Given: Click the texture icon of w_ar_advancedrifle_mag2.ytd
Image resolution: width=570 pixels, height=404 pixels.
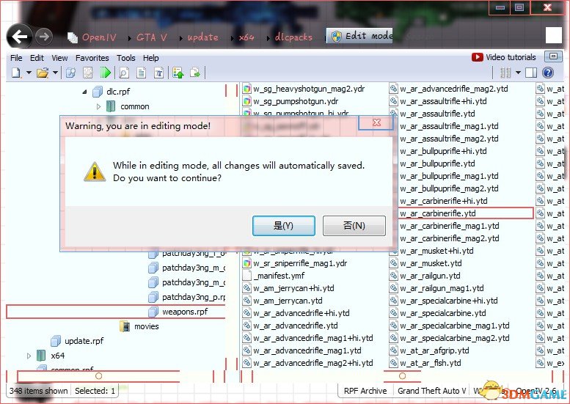Looking at the screenshot, I should coord(393,89).
